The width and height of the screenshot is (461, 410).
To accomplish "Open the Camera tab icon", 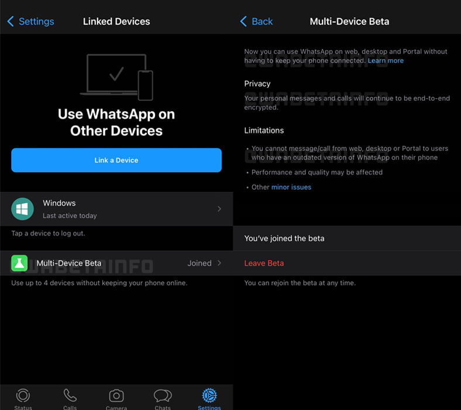I will coord(116,396).
